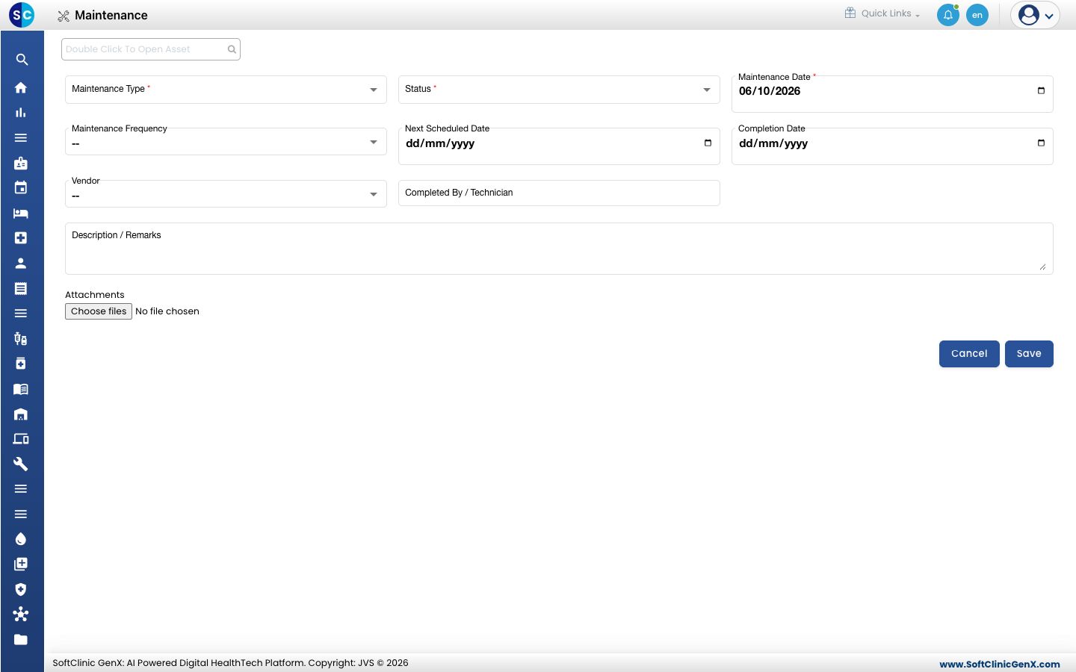
Task: Open the shield with cross sidebar icon
Action: pyautogui.click(x=21, y=589)
